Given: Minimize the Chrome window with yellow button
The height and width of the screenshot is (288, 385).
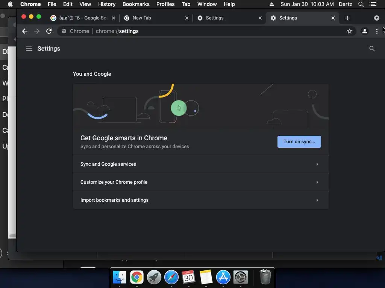Looking at the screenshot, I should coord(31,16).
